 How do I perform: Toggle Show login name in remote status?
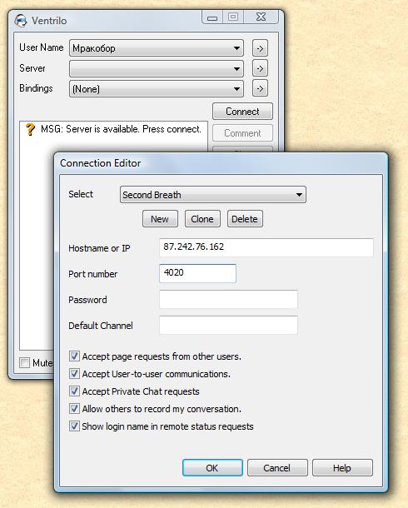tap(74, 426)
